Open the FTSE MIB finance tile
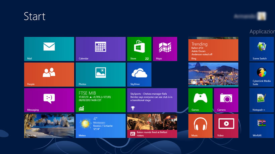275x154 pixels. click(x=101, y=100)
